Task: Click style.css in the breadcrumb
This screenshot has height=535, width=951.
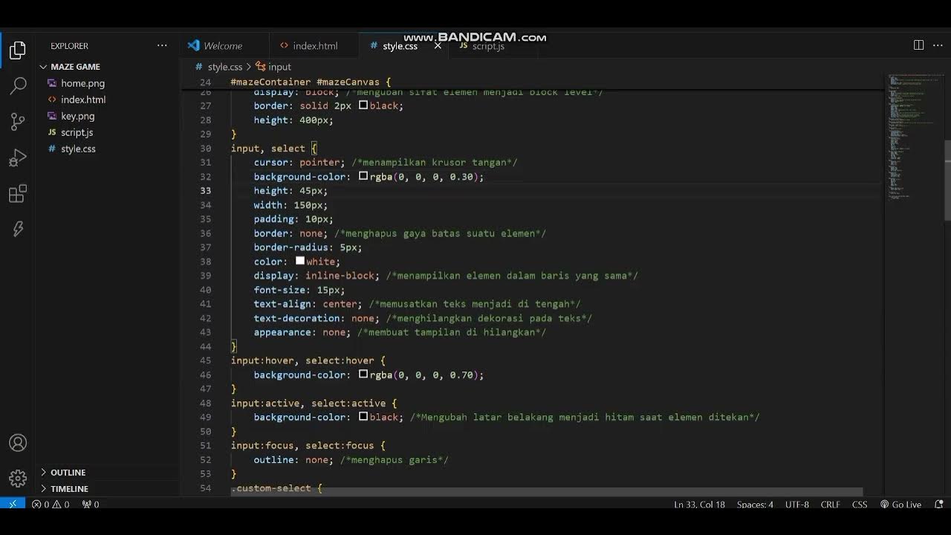Action: 224,67
